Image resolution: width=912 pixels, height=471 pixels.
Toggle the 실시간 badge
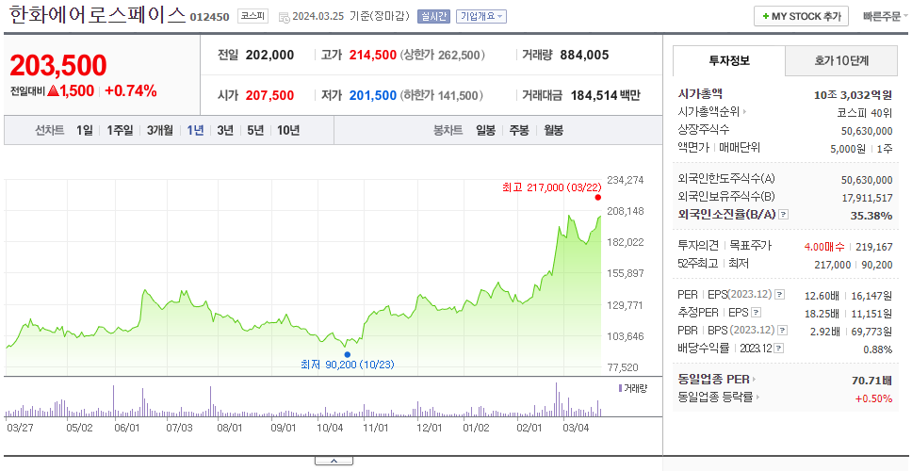[434, 16]
